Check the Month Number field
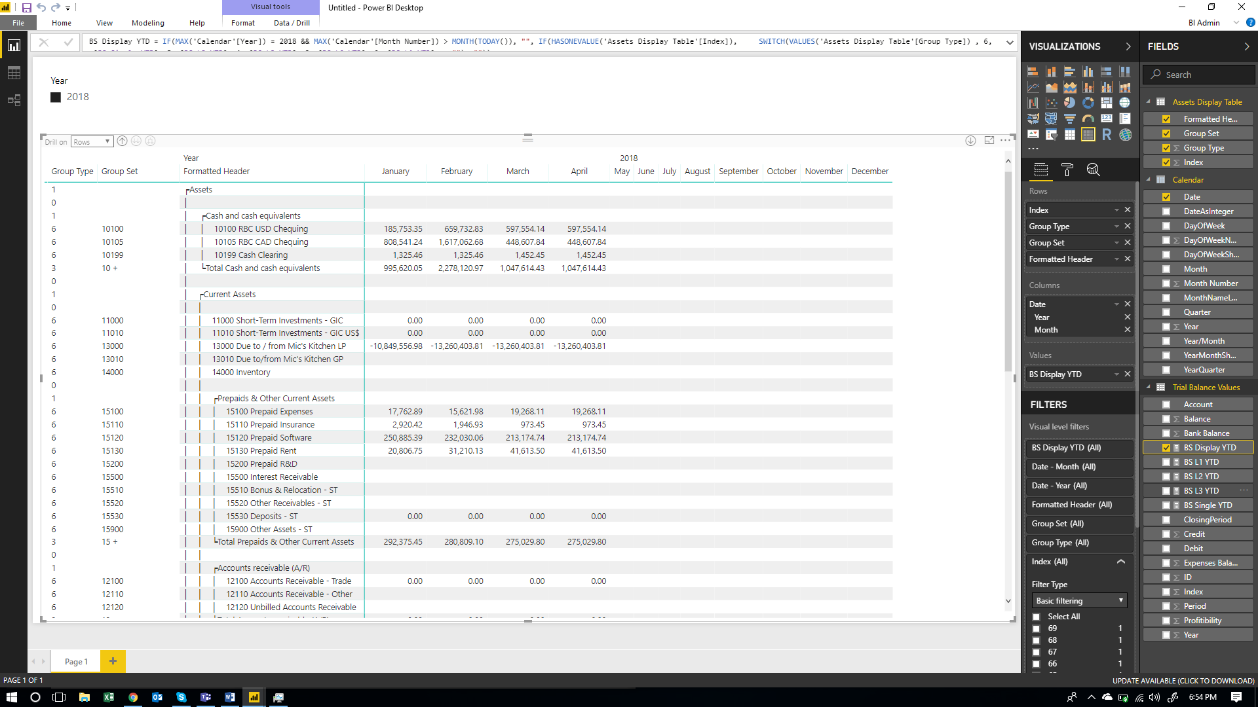Image resolution: width=1258 pixels, height=707 pixels. click(x=1166, y=283)
